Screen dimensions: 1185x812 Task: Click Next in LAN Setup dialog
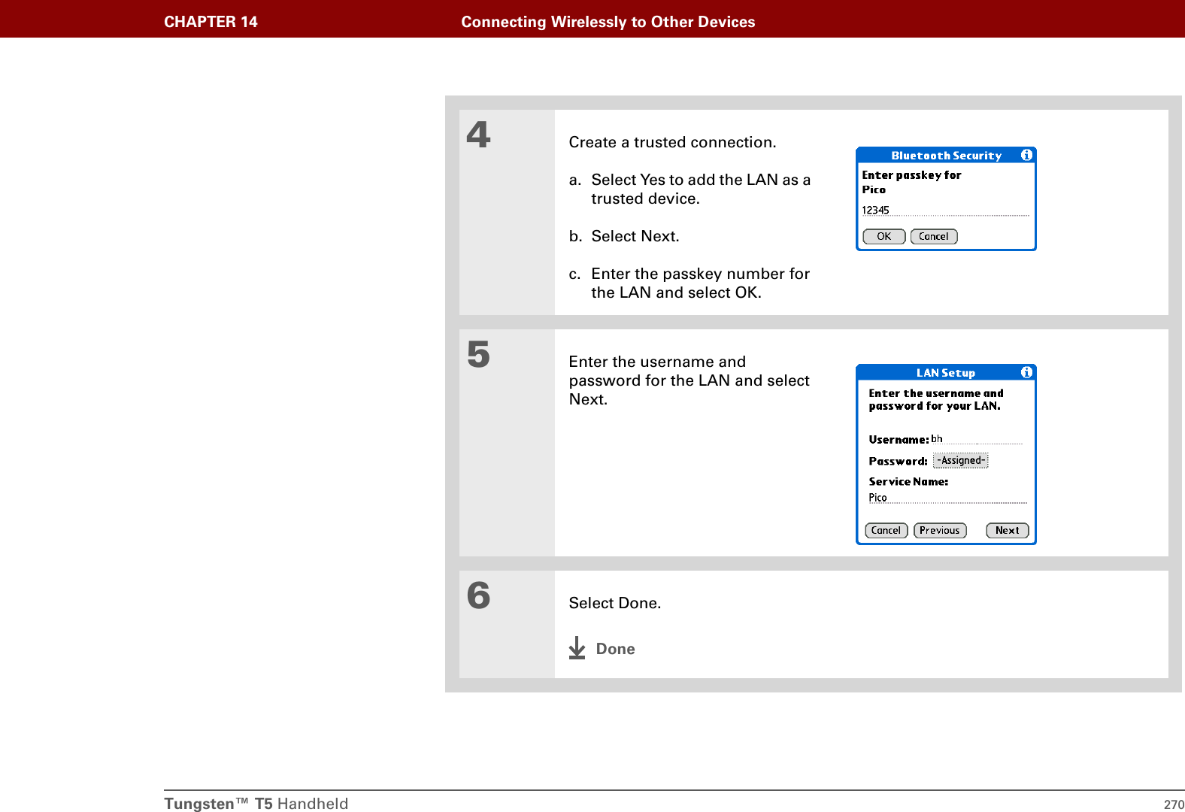(1008, 530)
